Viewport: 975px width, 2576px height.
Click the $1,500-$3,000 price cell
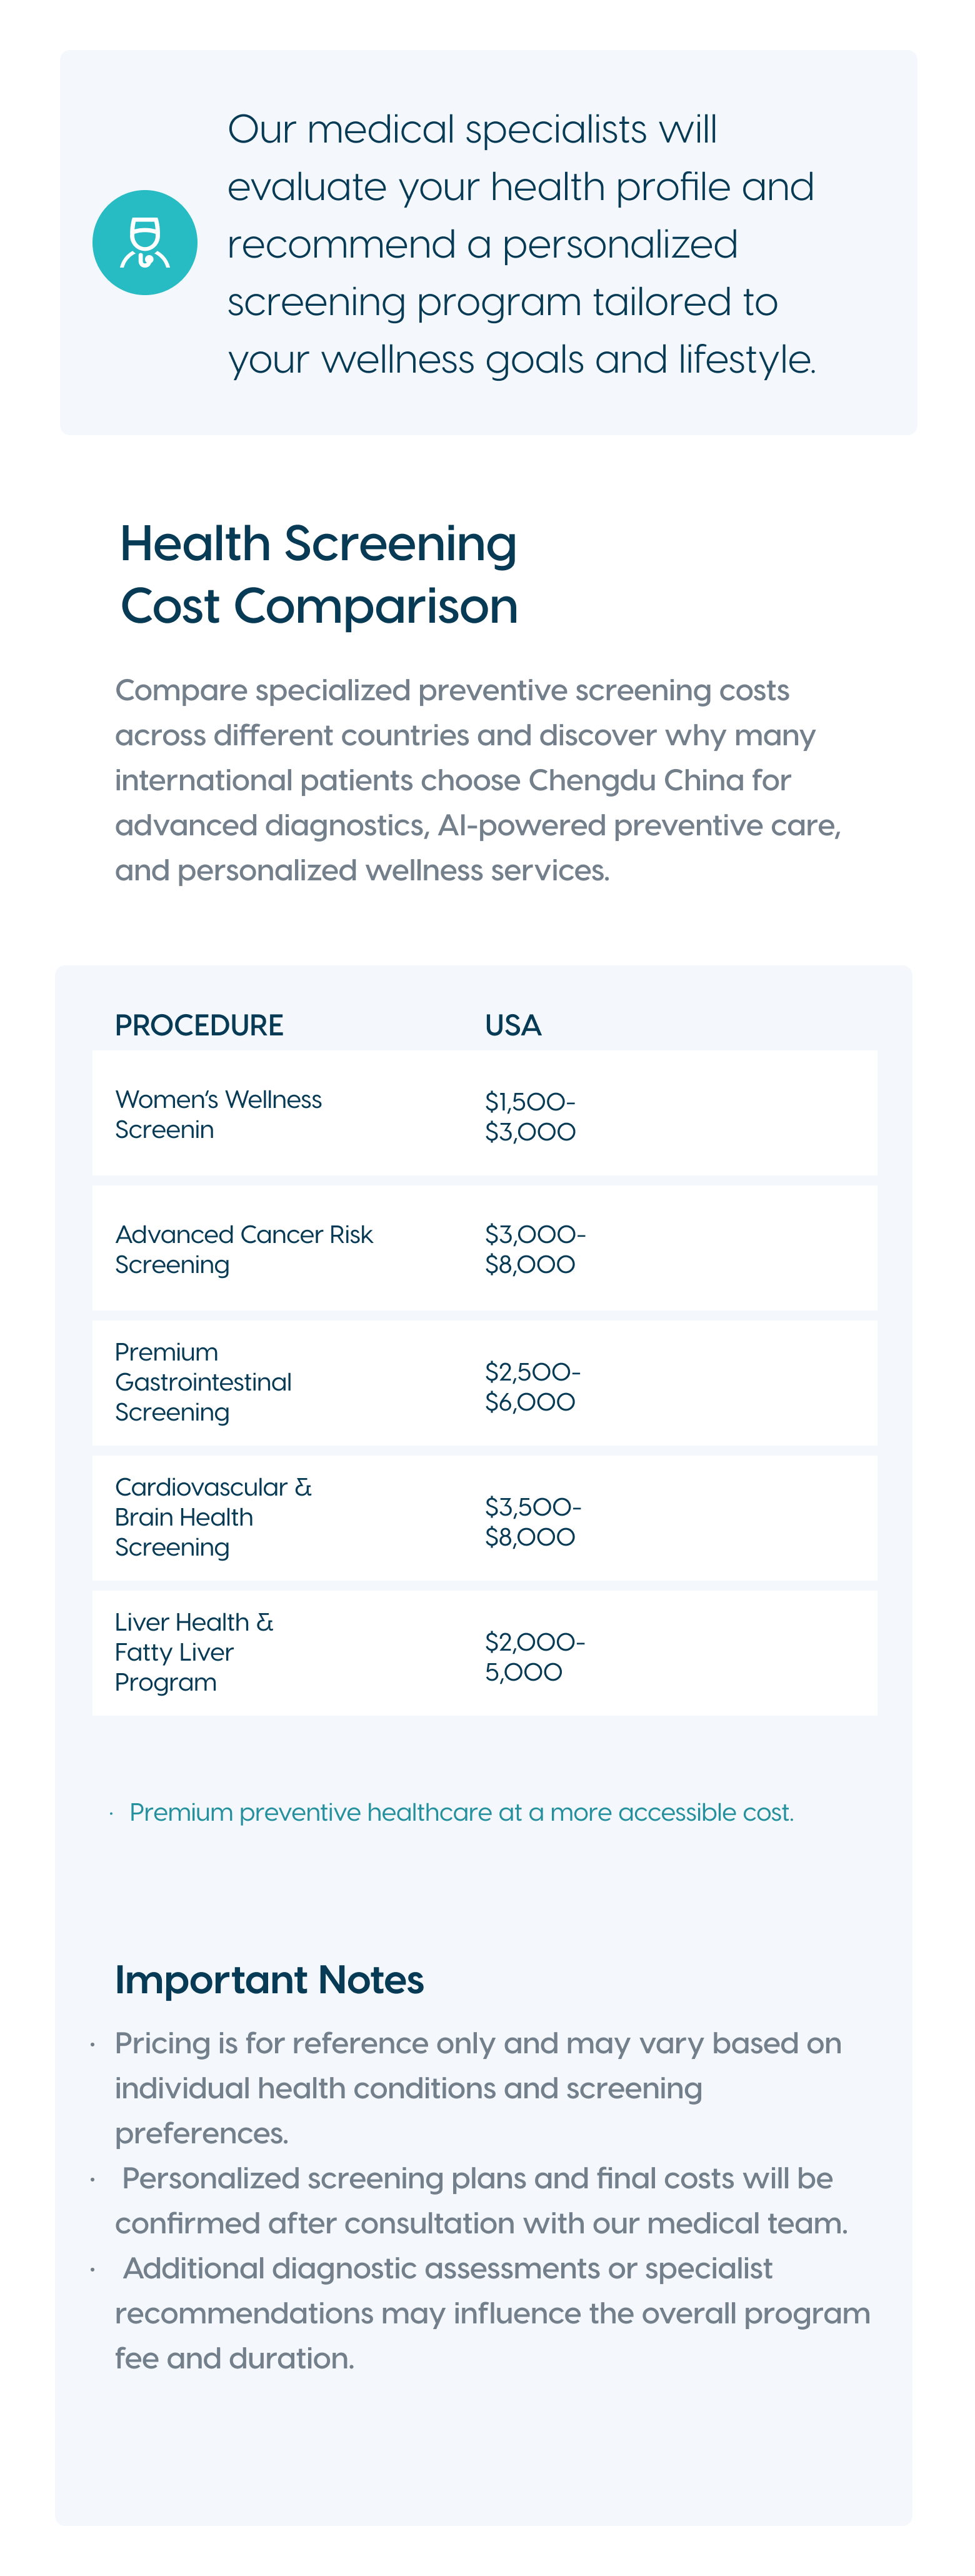click(x=530, y=1116)
